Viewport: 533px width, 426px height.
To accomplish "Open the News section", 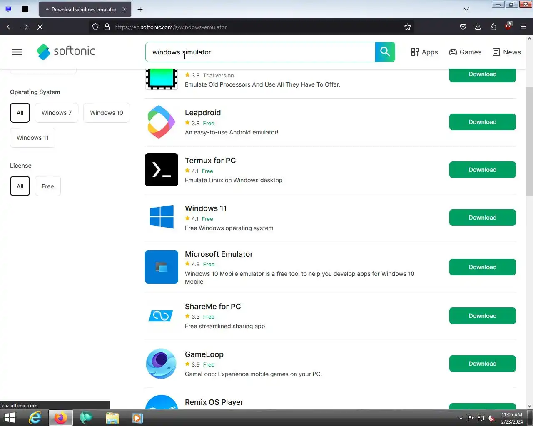I will pos(506,52).
